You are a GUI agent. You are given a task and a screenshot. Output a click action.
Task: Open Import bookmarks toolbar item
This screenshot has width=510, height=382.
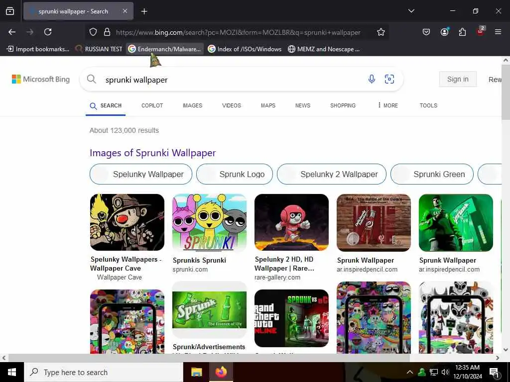pos(38,49)
